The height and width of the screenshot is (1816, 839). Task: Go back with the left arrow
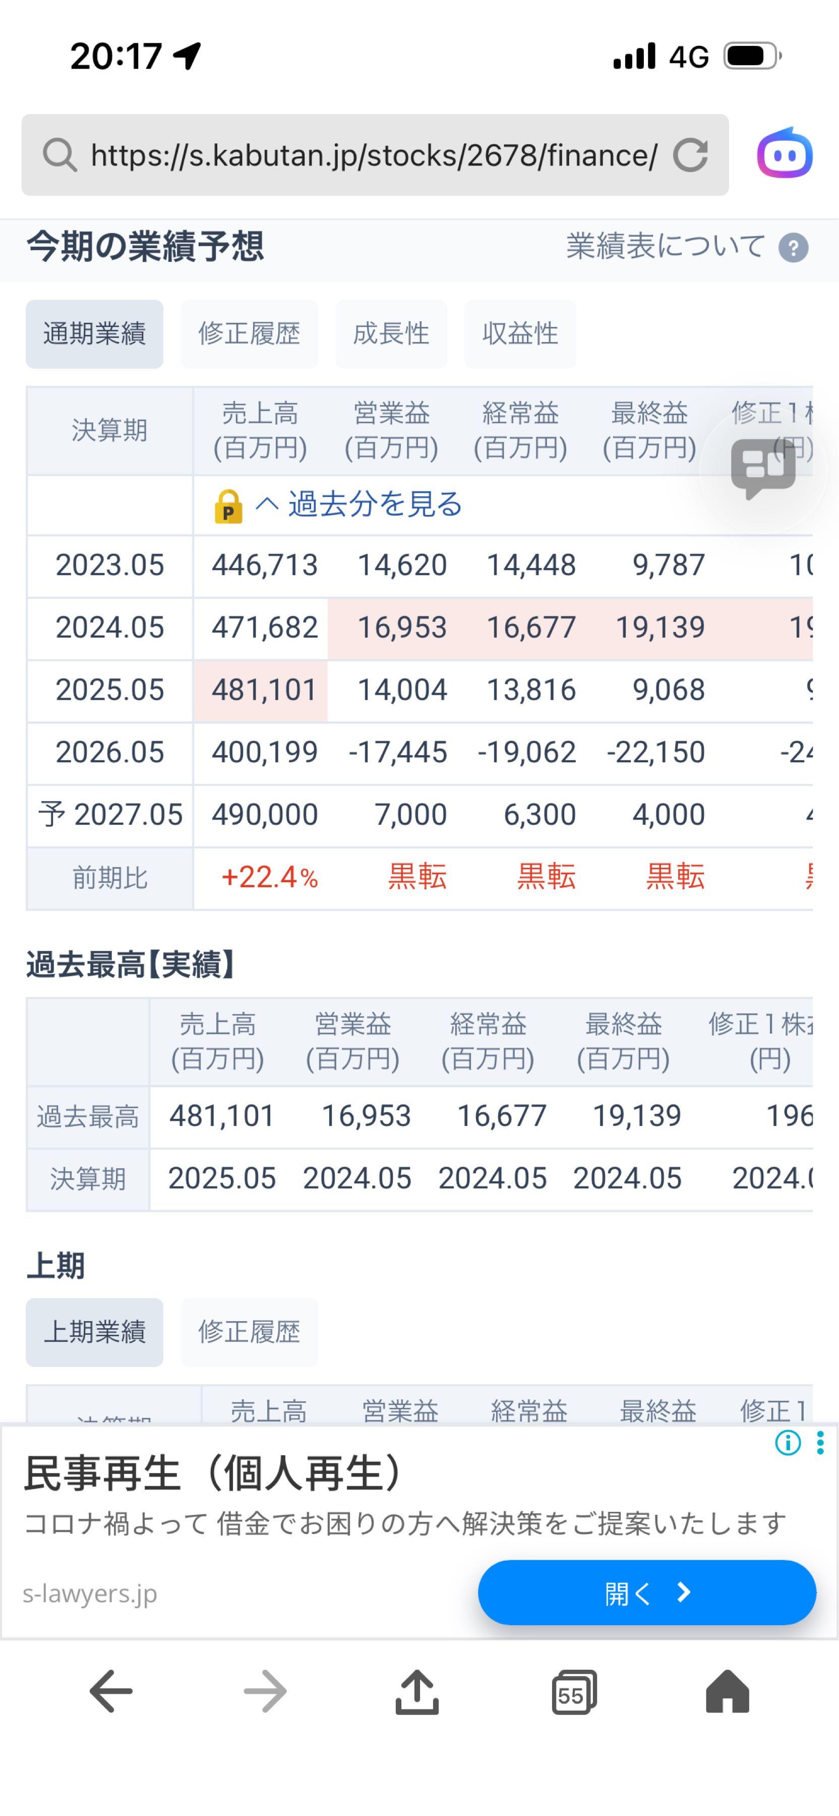click(x=110, y=1690)
